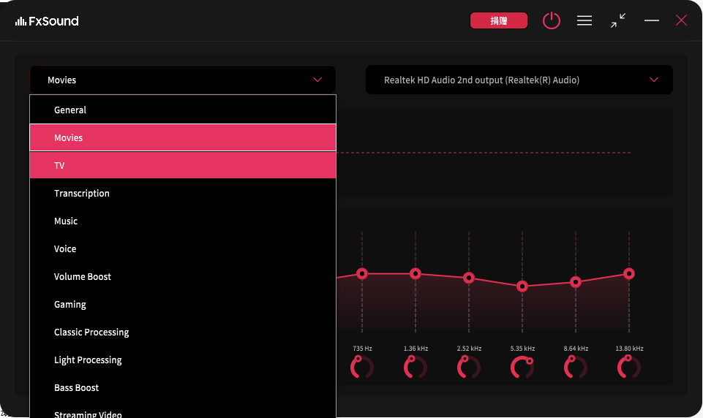Image resolution: width=703 pixels, height=418 pixels.
Task: Click the 8.64 kHz frequency label
Action: pyautogui.click(x=576, y=348)
